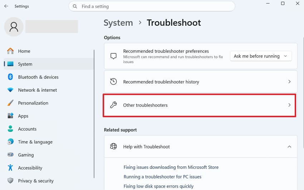The height and width of the screenshot is (190, 304).
Task: Click System breadcrumb link
Action: 118,23
